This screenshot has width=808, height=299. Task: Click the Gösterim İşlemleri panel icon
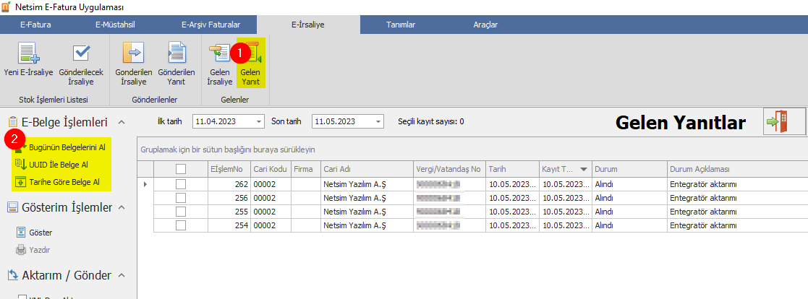14,207
